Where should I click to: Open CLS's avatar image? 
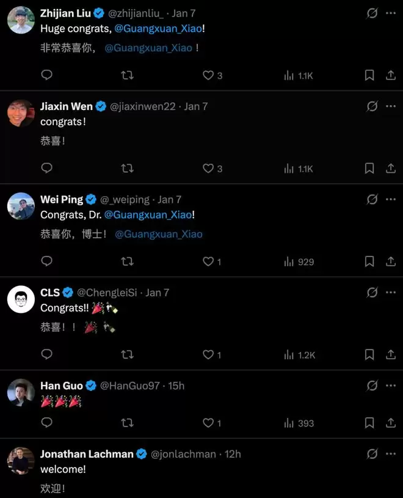point(21,299)
